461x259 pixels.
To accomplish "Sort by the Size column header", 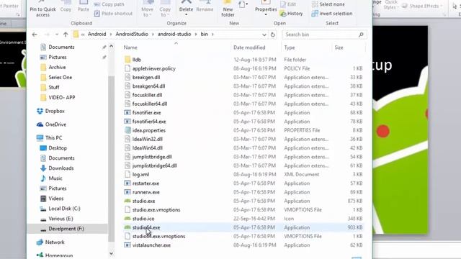I will [x=339, y=47].
